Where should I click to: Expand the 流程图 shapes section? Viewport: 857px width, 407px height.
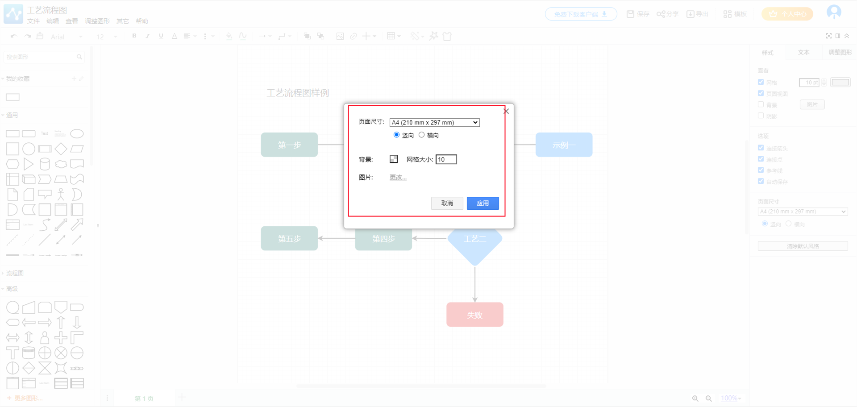[x=15, y=273]
